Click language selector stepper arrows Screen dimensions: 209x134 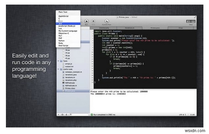coord(81,21)
